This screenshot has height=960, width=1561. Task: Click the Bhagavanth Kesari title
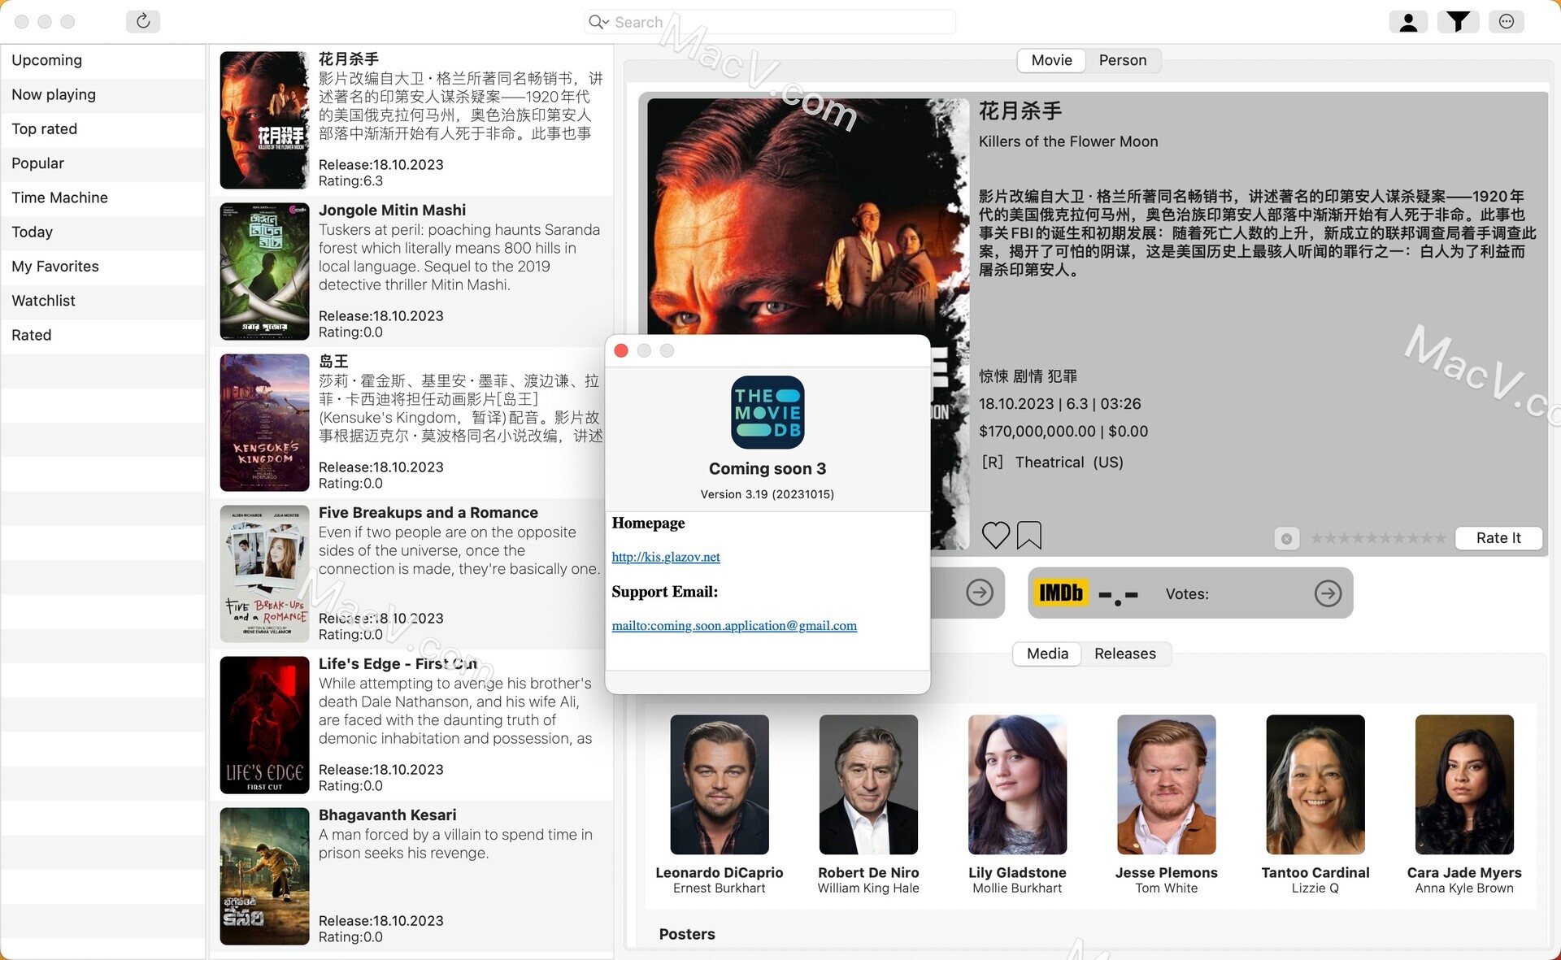click(387, 814)
